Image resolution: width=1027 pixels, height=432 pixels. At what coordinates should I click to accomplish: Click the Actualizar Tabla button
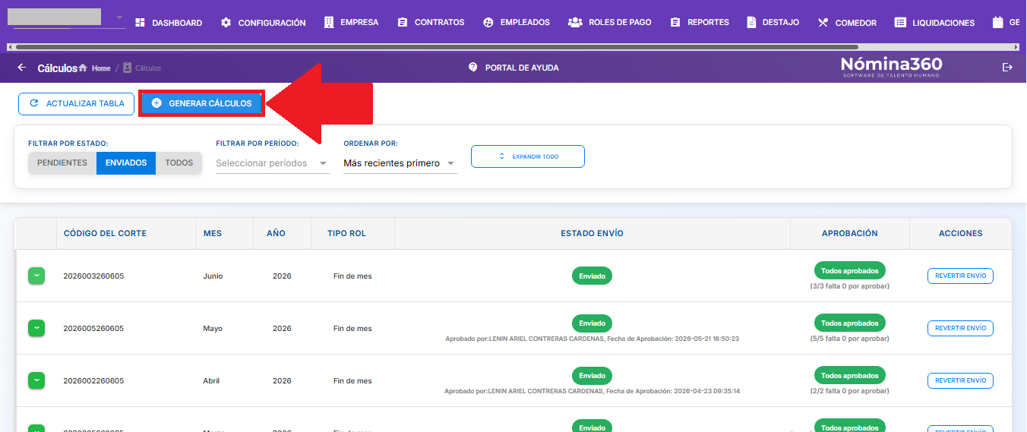pyautogui.click(x=76, y=103)
